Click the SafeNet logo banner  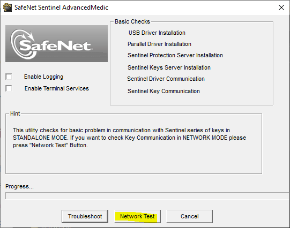pyautogui.click(x=56, y=43)
